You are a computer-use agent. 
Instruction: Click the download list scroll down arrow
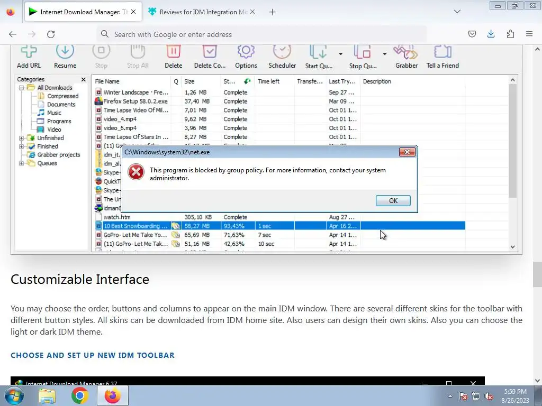(512, 247)
